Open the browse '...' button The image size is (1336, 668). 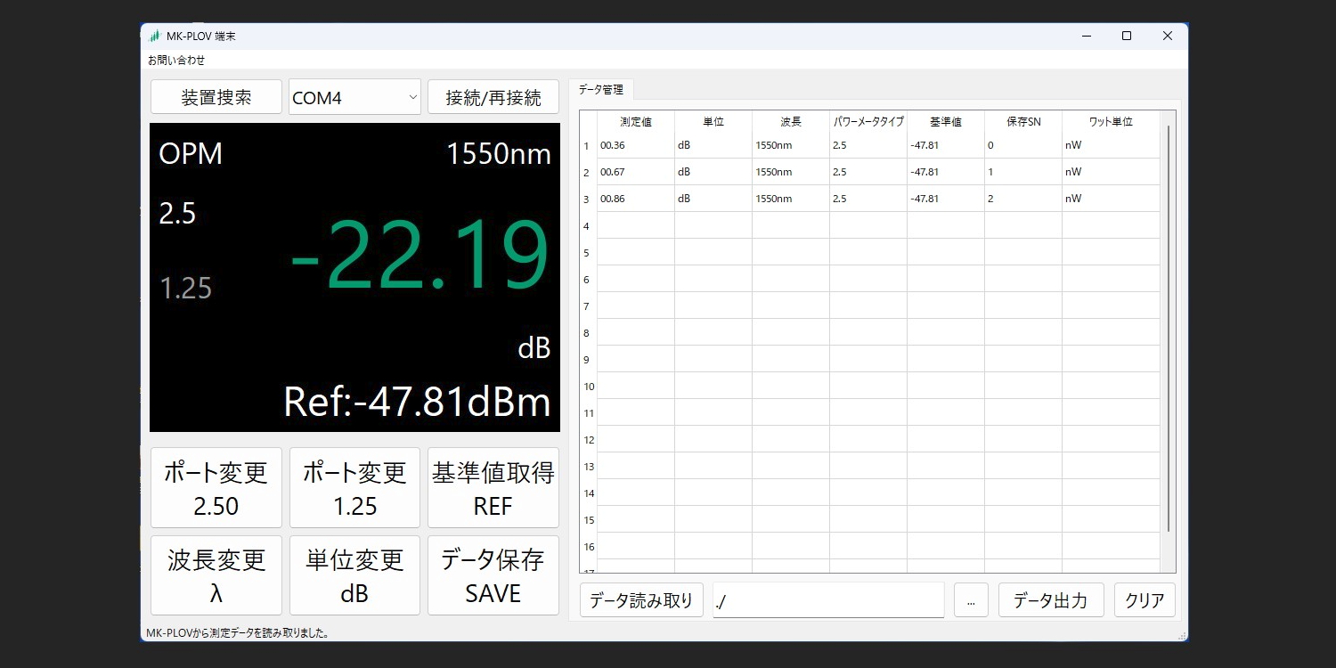(971, 600)
